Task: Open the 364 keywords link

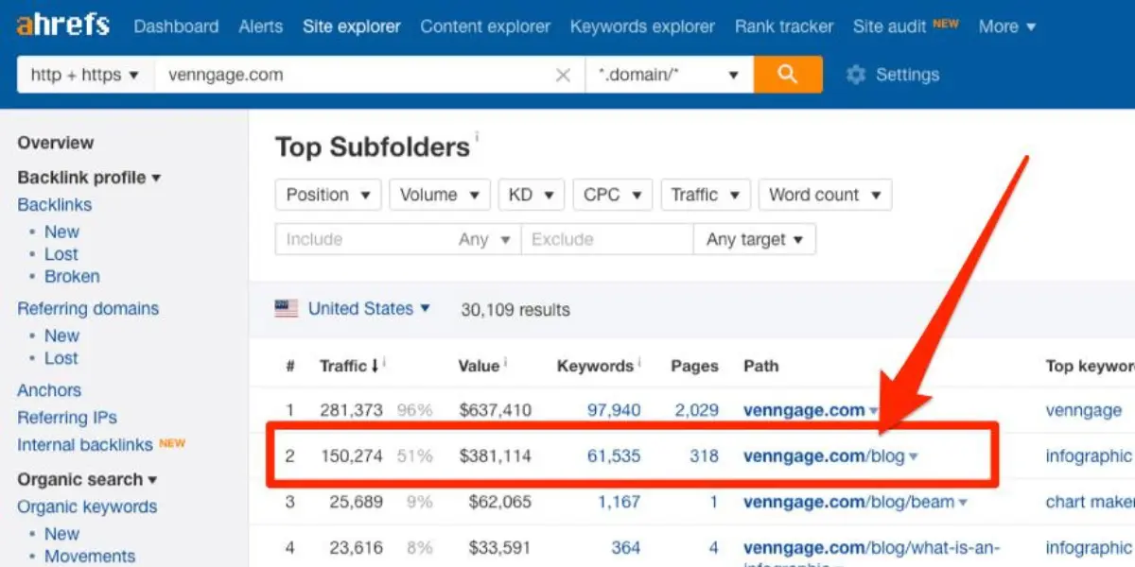Action: [x=625, y=547]
